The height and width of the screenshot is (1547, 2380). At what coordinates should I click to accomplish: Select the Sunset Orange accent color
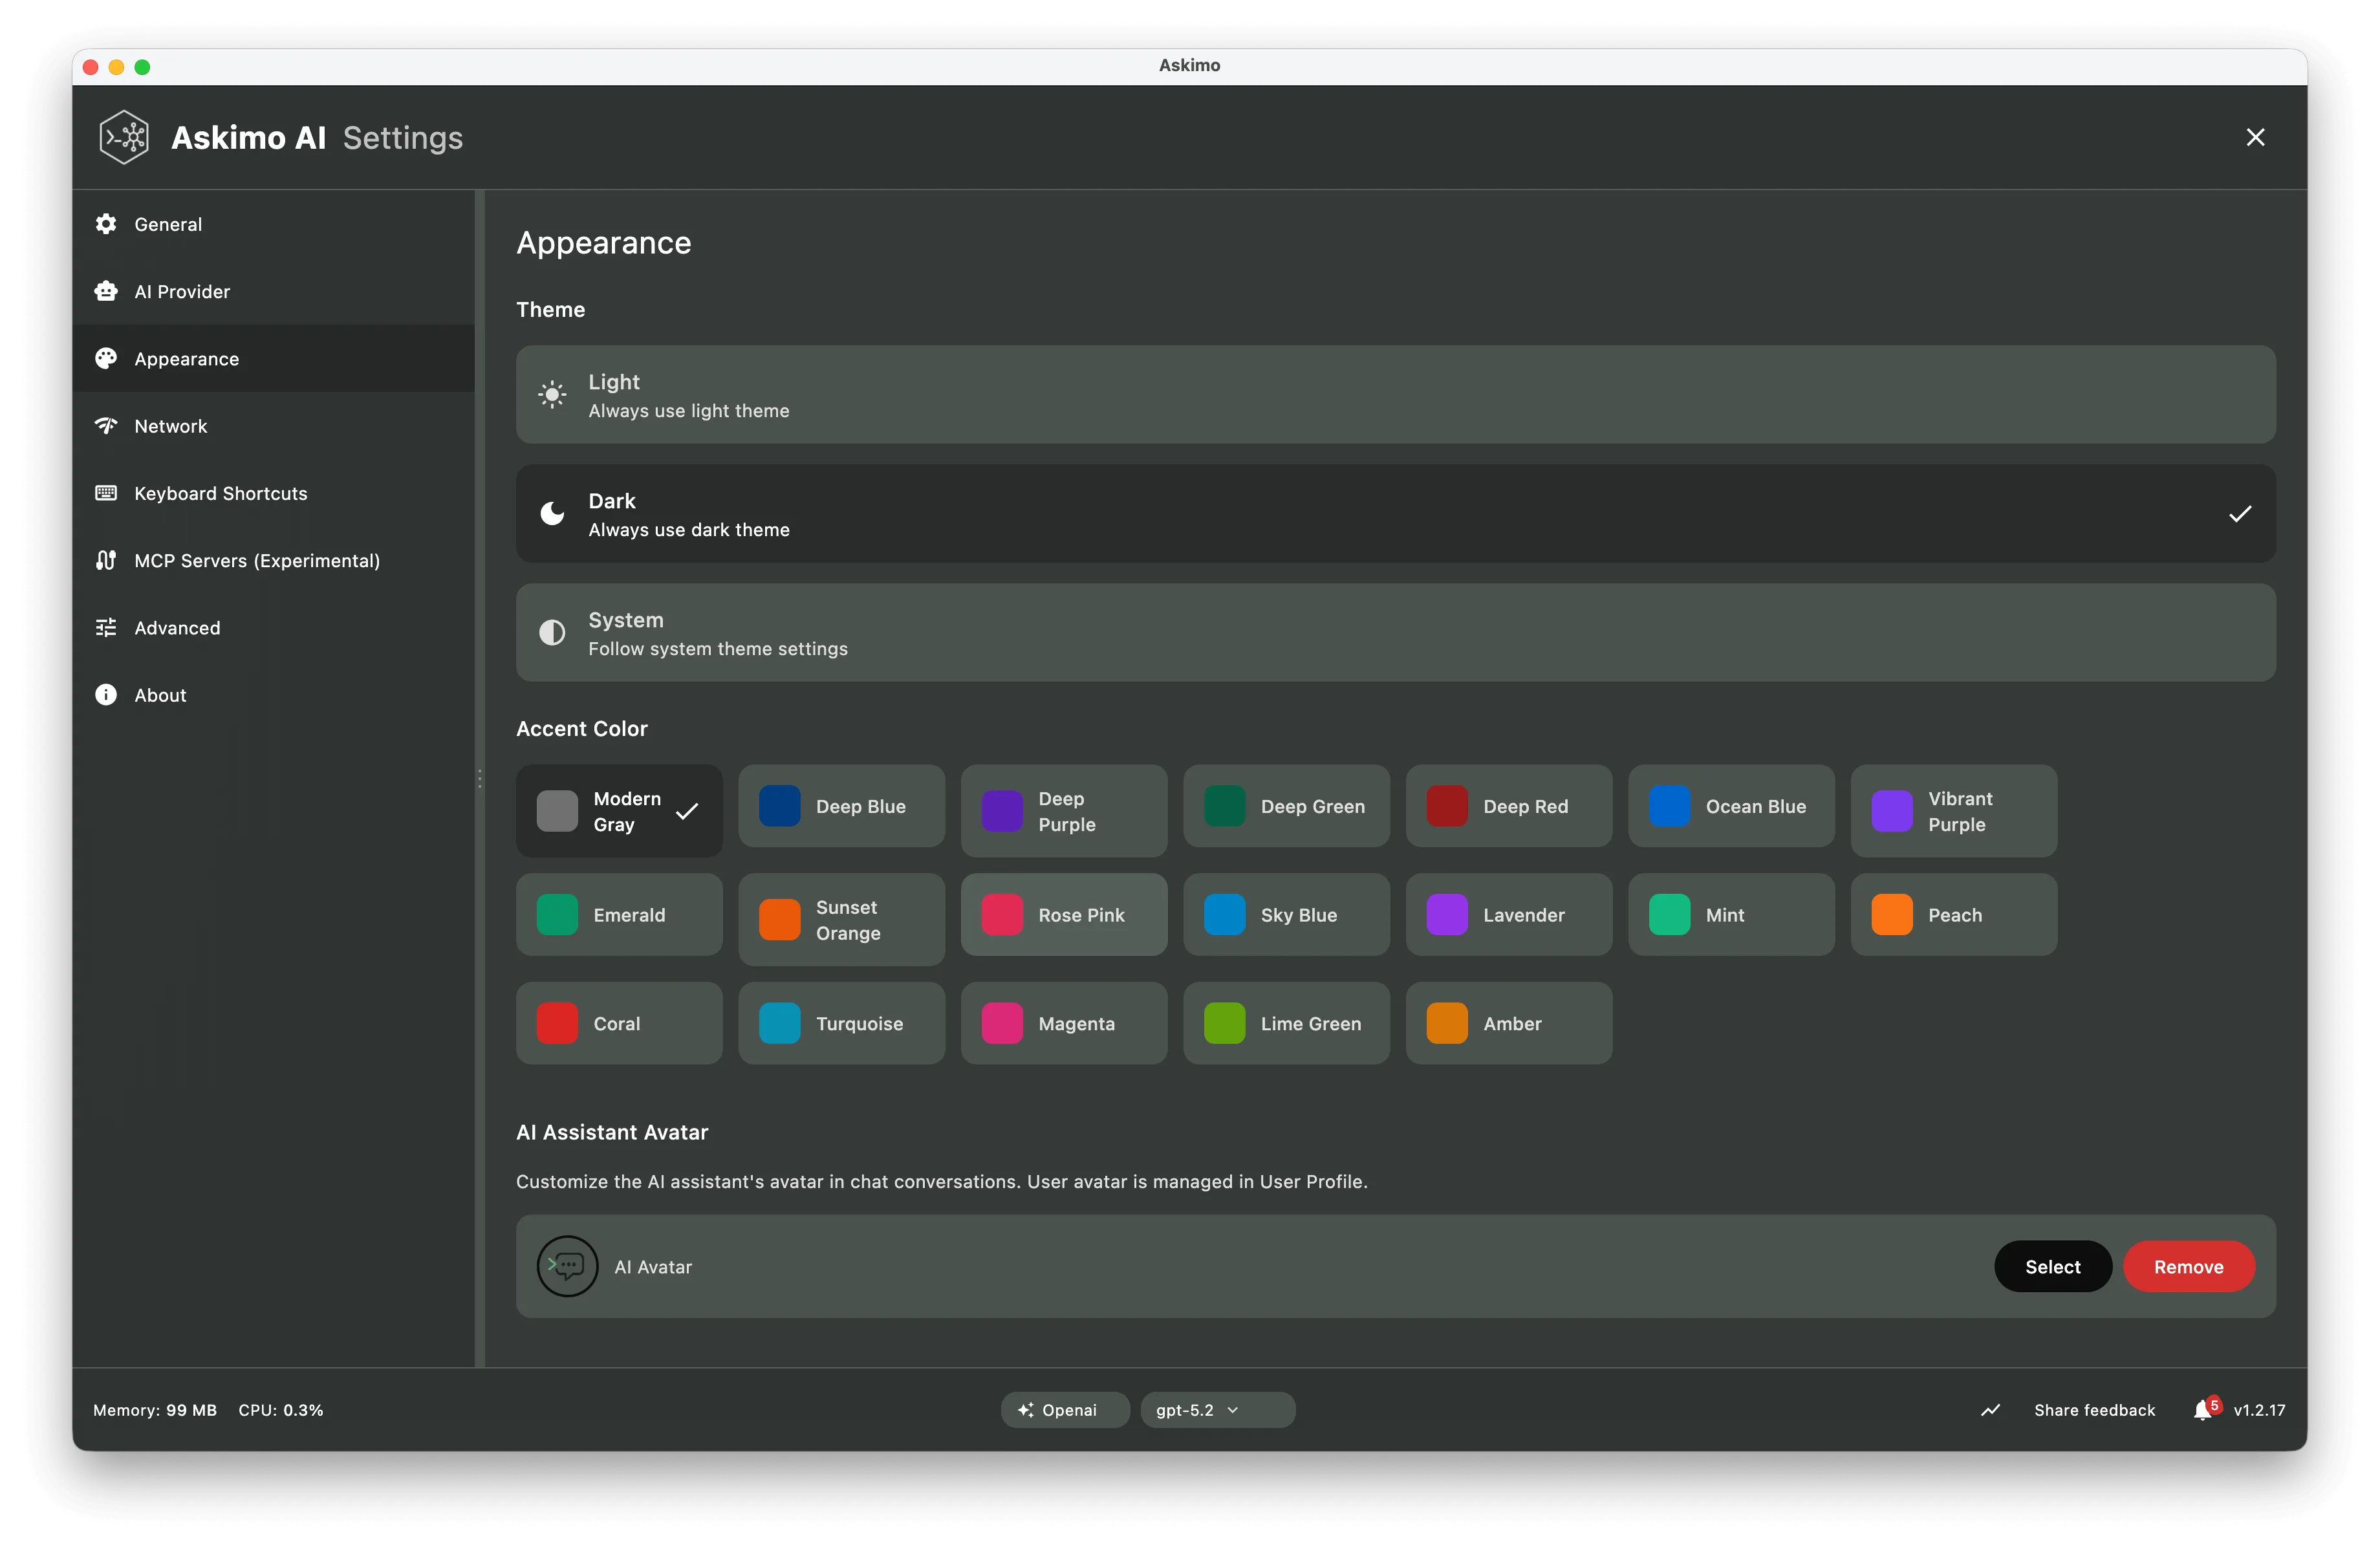coord(841,919)
